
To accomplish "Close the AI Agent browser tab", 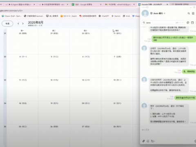I will pyautogui.click(x=34, y=4).
